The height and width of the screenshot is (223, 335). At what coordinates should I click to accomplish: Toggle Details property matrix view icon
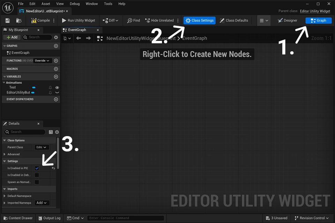tap(51, 132)
